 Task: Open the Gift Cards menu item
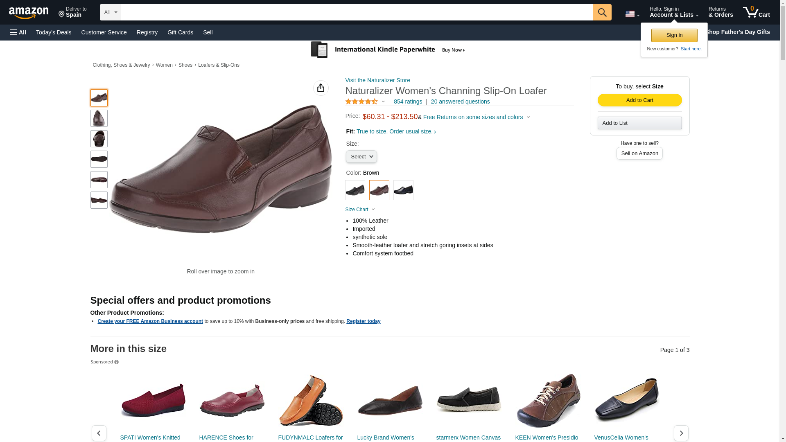[180, 32]
